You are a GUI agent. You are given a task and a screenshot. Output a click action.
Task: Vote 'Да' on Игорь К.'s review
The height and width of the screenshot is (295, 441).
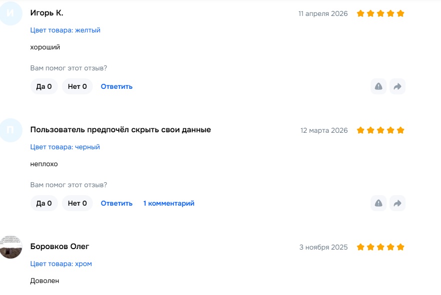pyautogui.click(x=44, y=86)
